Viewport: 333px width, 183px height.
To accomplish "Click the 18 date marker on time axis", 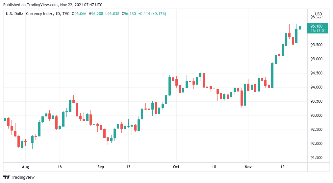I will pos(214,167).
